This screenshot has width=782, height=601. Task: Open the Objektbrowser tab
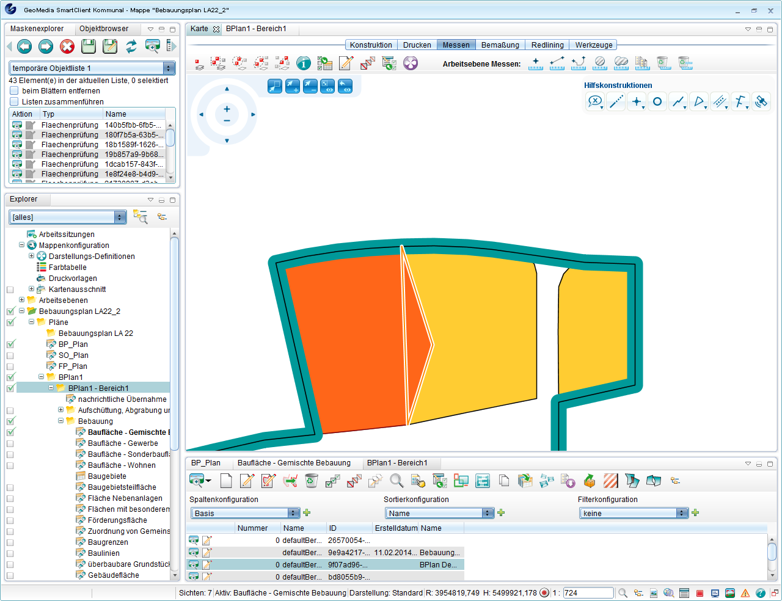[104, 29]
